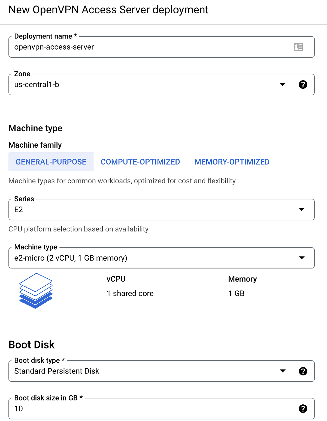Click the 'Machine type' section heading
The image size is (327, 421).
pyautogui.click(x=35, y=128)
